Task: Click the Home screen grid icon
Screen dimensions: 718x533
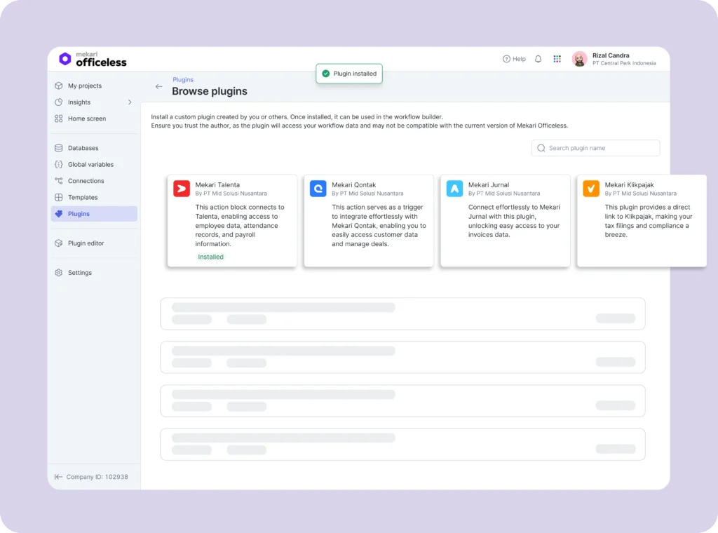Action: [x=59, y=119]
